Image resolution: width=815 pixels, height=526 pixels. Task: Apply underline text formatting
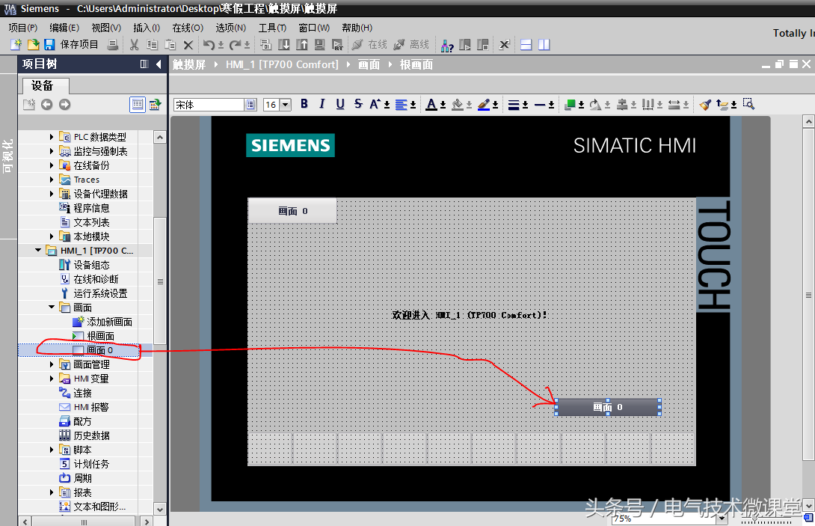click(340, 104)
